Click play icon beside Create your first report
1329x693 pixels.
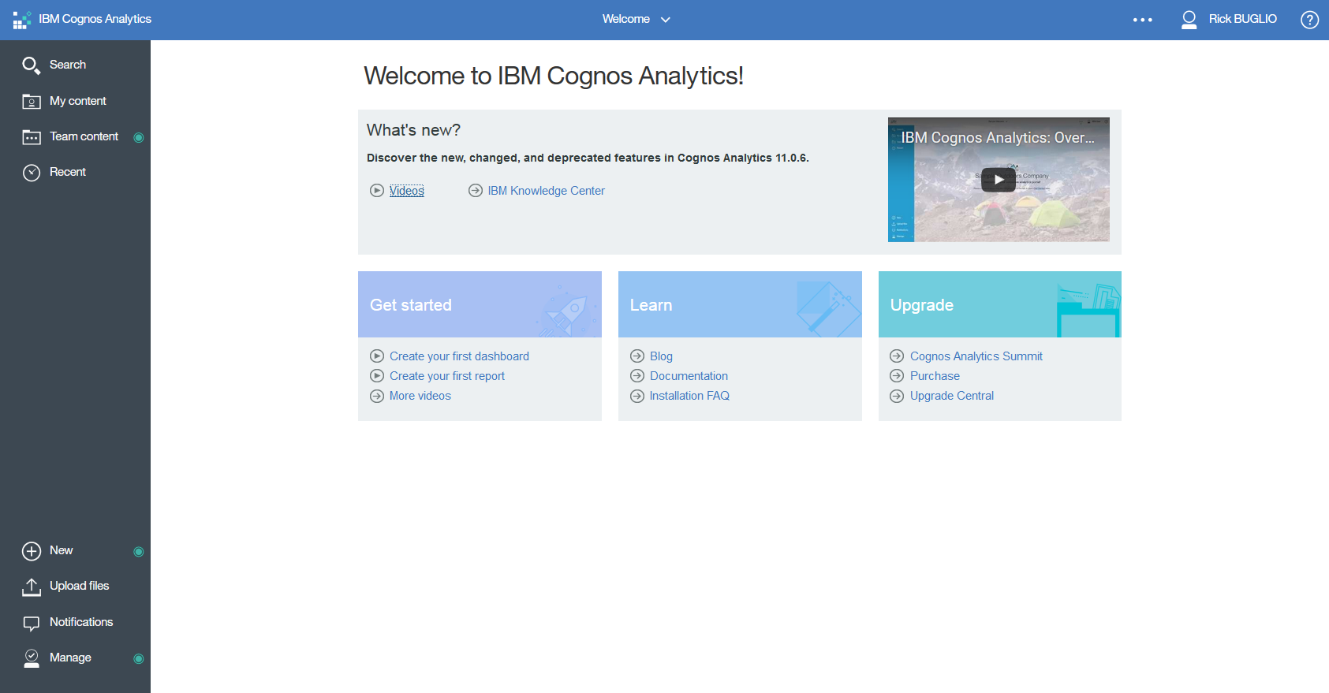tap(377, 376)
